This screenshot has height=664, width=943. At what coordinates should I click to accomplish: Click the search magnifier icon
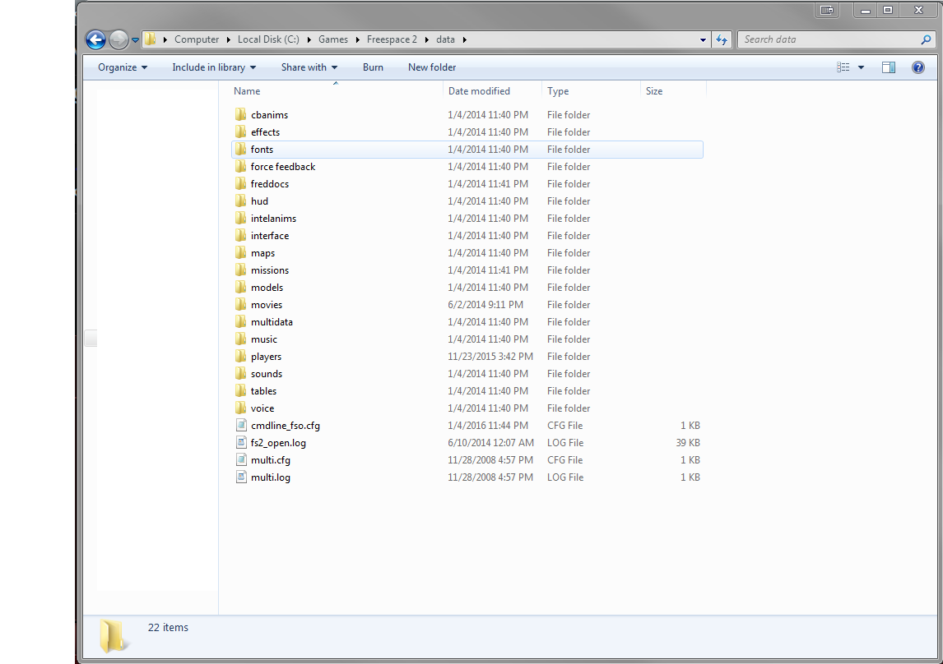(927, 39)
